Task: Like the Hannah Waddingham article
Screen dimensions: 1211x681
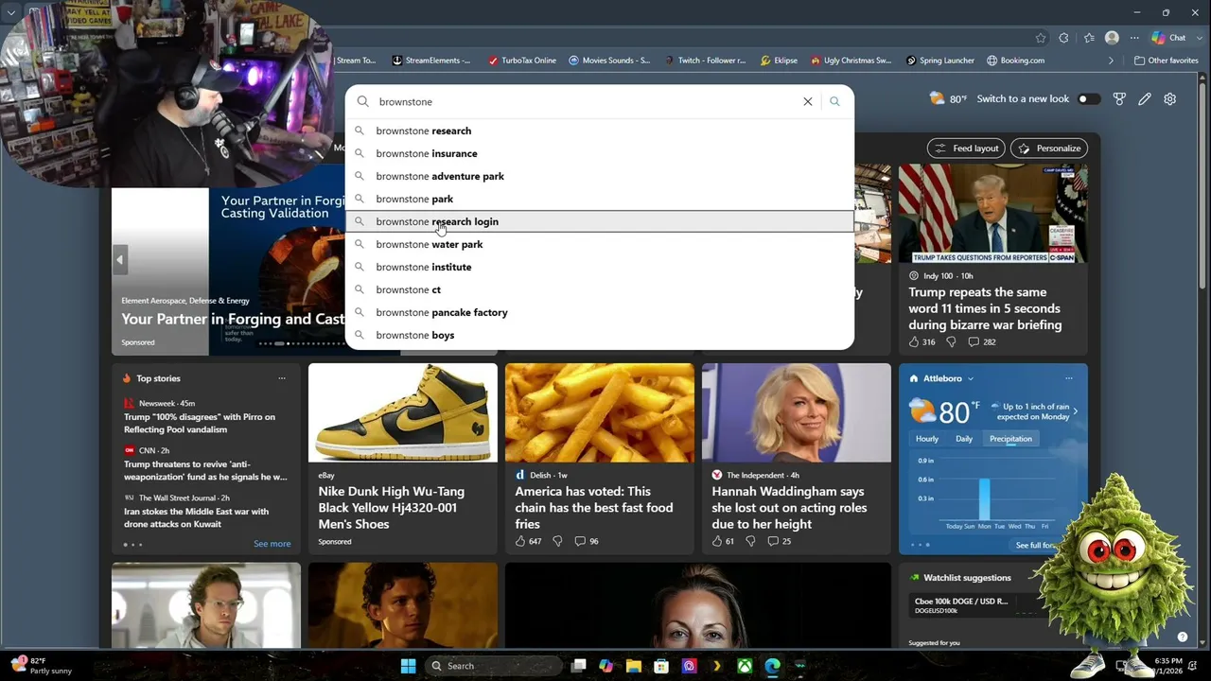Action: coord(724,541)
